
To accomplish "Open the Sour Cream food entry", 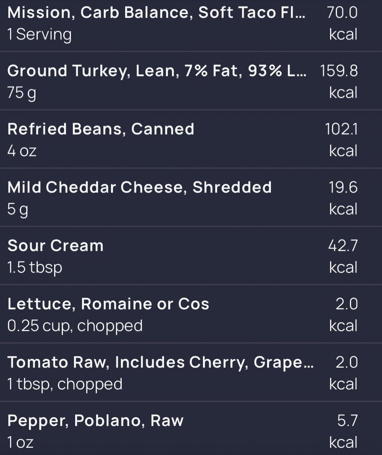I will [191, 256].
